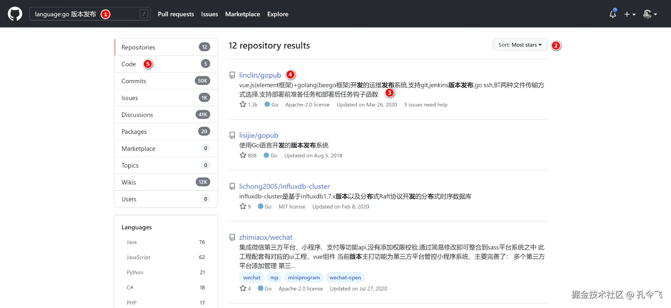The height and width of the screenshot is (308, 671).
Task: Open '5 issues need help' link
Action: (426, 105)
